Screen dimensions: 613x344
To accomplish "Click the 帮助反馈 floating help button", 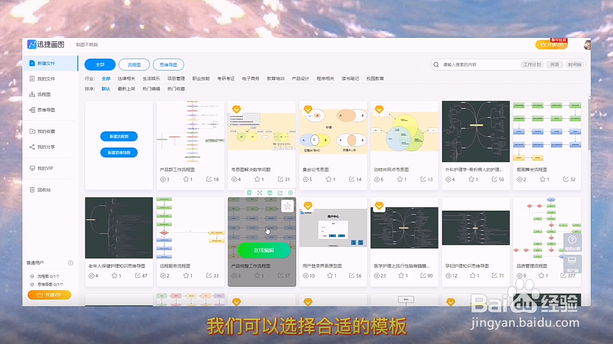I will tap(572, 243).
